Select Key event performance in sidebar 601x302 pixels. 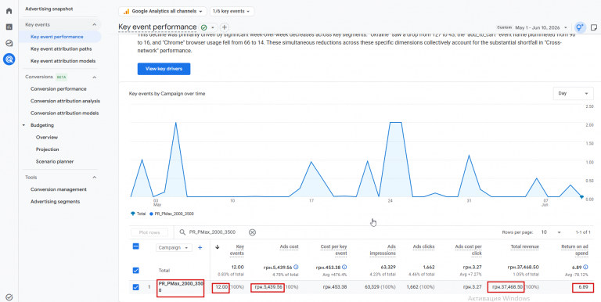(x=56, y=37)
